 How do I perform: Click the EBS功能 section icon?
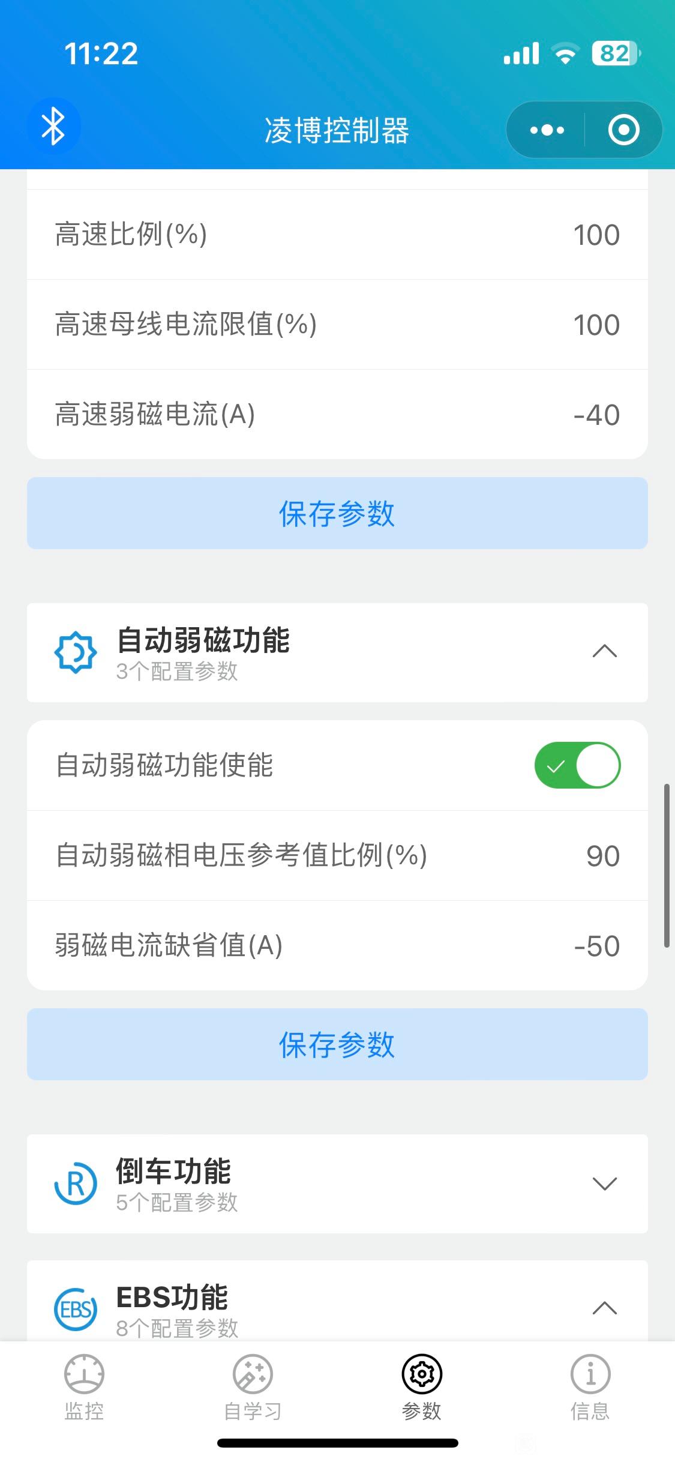(x=76, y=1310)
